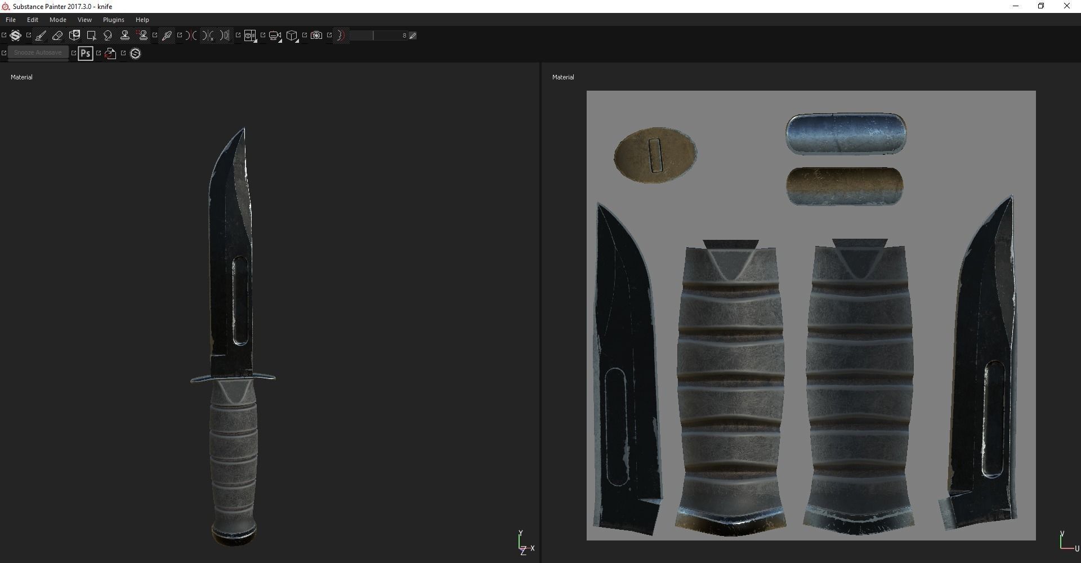Open the Mode menu
The width and height of the screenshot is (1081, 563).
coord(58,20)
